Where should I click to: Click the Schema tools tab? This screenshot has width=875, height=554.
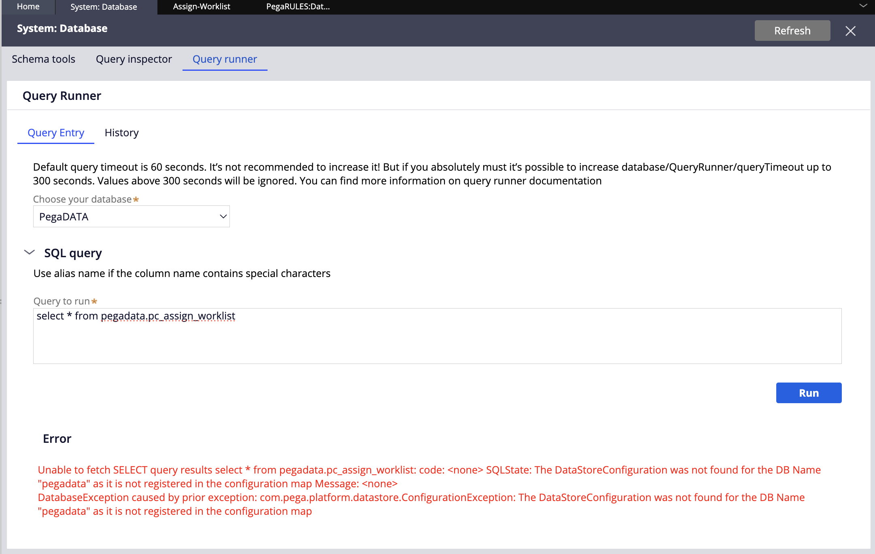(x=43, y=59)
